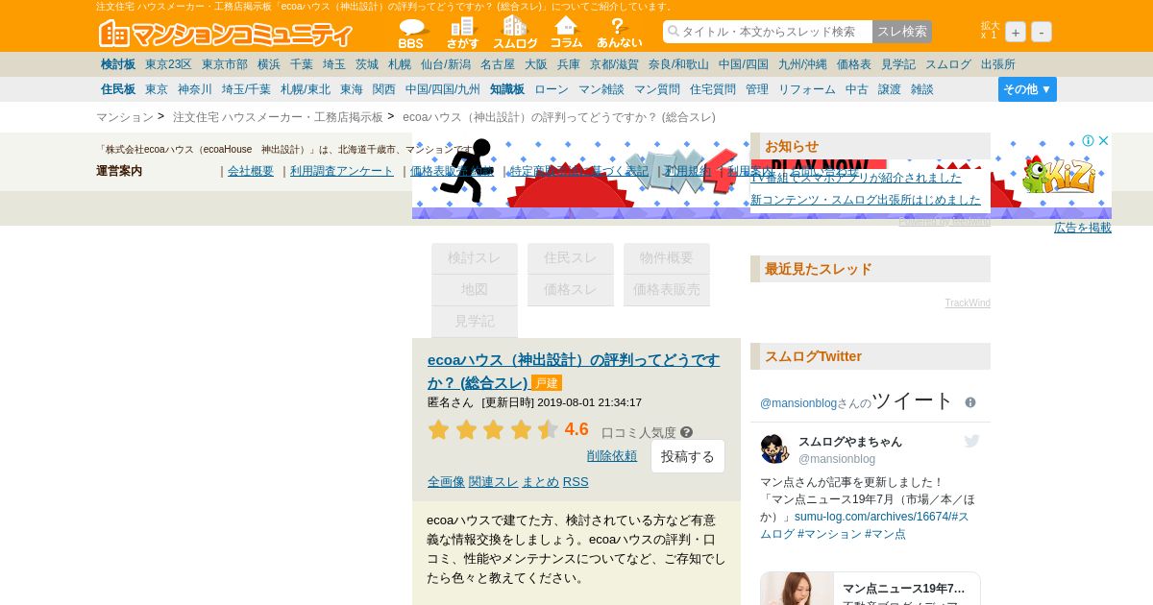This screenshot has width=1153, height=605.
Task: Open ローン in the 知識板 menu
Action: coord(552,89)
